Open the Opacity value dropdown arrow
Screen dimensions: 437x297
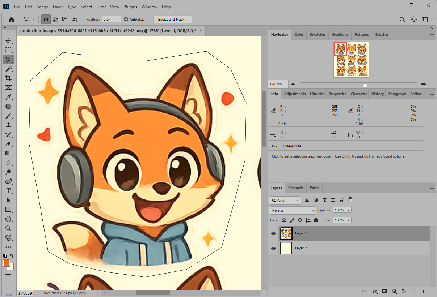tap(349, 210)
